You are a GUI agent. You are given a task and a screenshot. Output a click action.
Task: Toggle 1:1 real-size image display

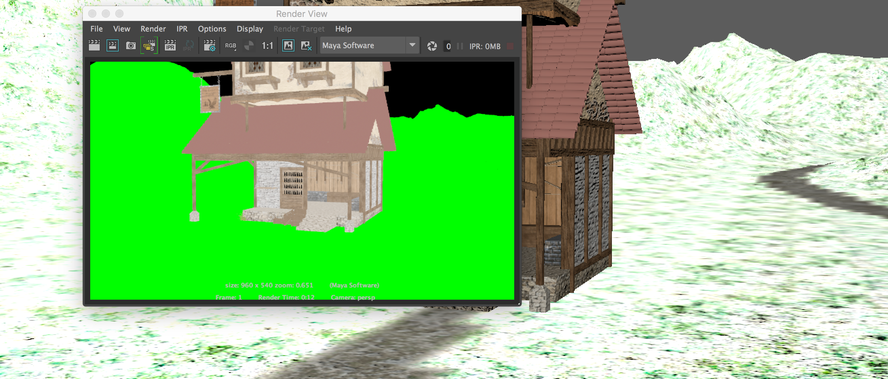pos(268,45)
